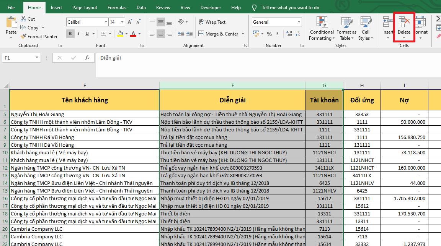Screen dimensions: 441x246
Task: Open Conditional Formatting in Styles group
Action: click(322, 28)
